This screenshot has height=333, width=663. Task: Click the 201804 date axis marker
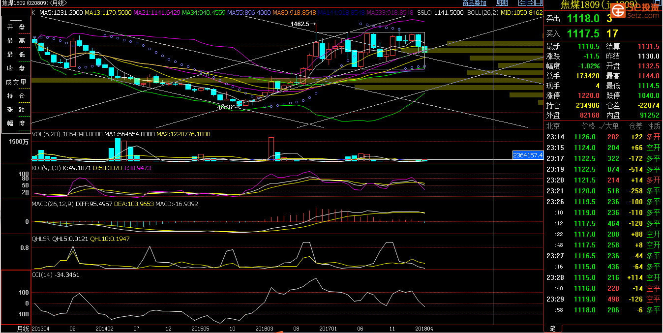tap(424, 329)
